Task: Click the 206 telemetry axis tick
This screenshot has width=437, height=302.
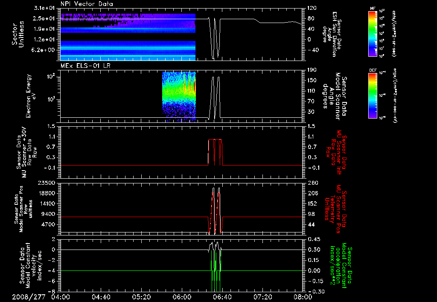Action: (x=313, y=193)
